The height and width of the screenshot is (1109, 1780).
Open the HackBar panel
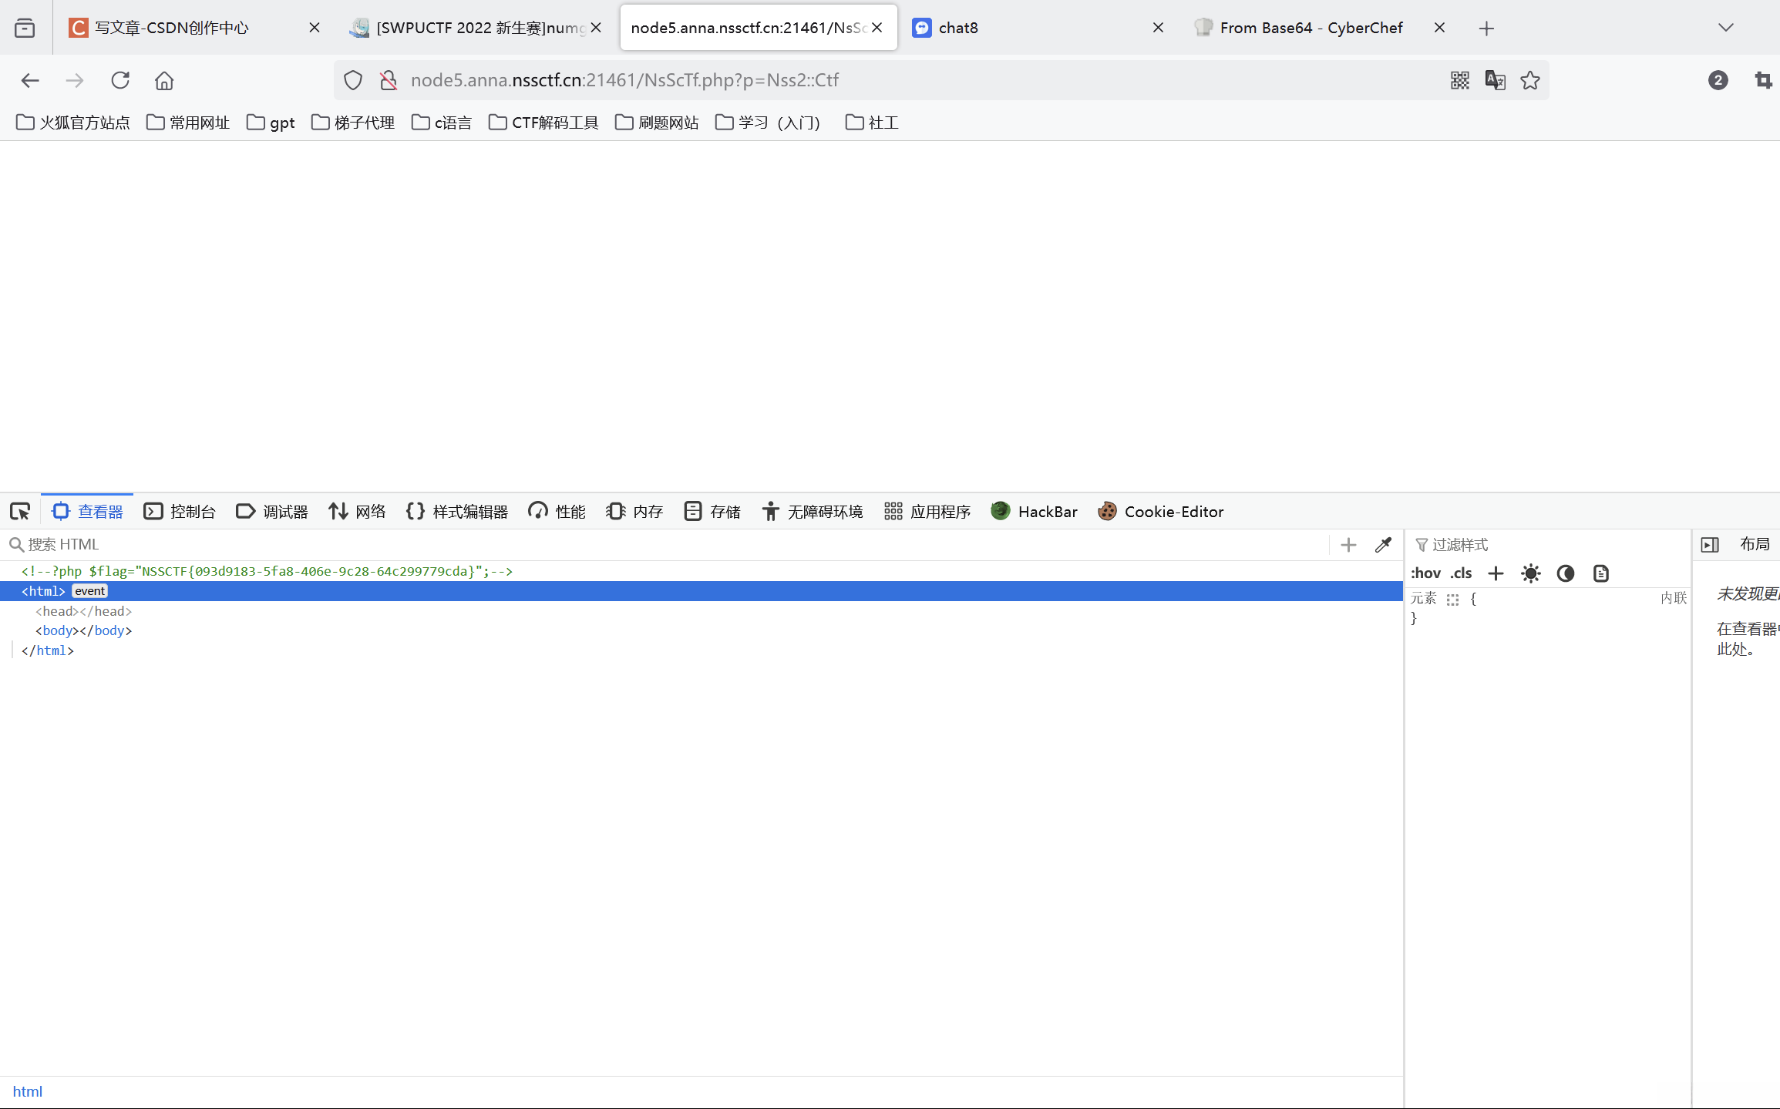tap(1034, 512)
